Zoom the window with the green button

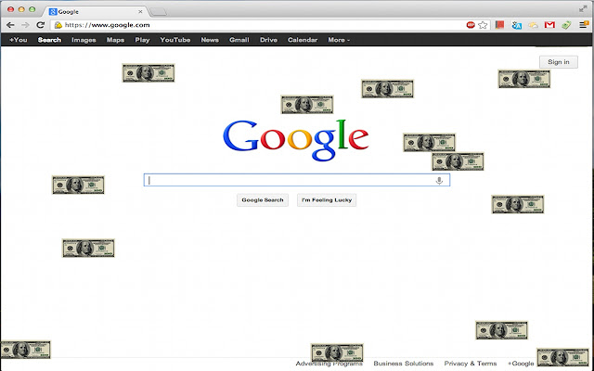click(x=32, y=9)
